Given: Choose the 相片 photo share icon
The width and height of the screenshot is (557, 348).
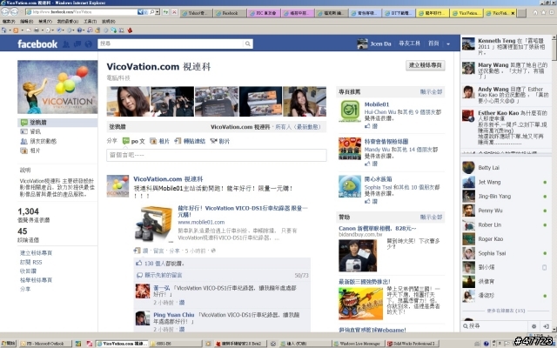Looking at the screenshot, I should click(153, 141).
